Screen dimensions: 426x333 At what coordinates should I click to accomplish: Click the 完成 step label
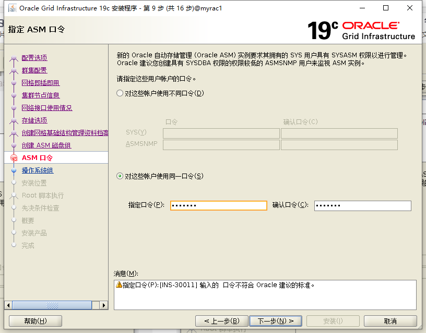click(x=28, y=245)
